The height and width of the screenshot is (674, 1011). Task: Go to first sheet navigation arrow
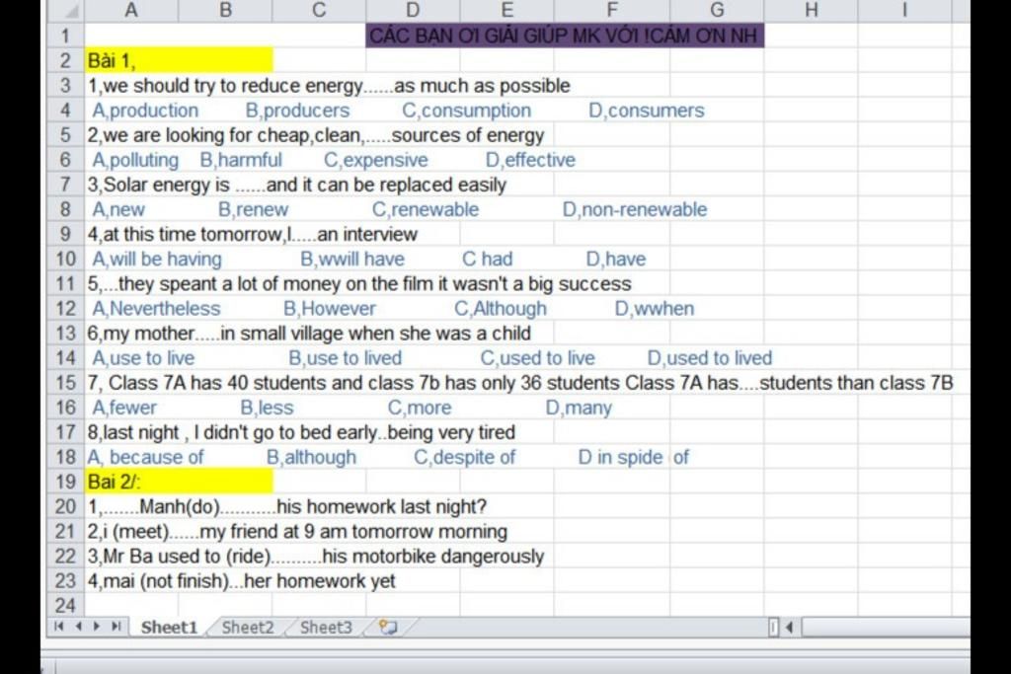pyautogui.click(x=59, y=627)
